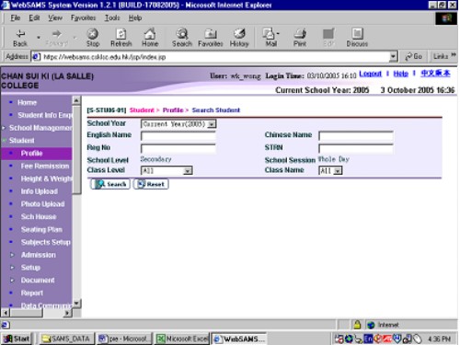460x345 pixels.
Task: Click the Logout link
Action: coord(371,74)
